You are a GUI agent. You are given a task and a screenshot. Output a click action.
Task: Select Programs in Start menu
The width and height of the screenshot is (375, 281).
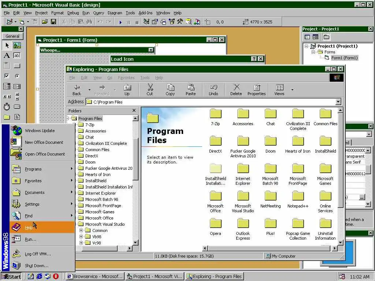tap(42, 169)
